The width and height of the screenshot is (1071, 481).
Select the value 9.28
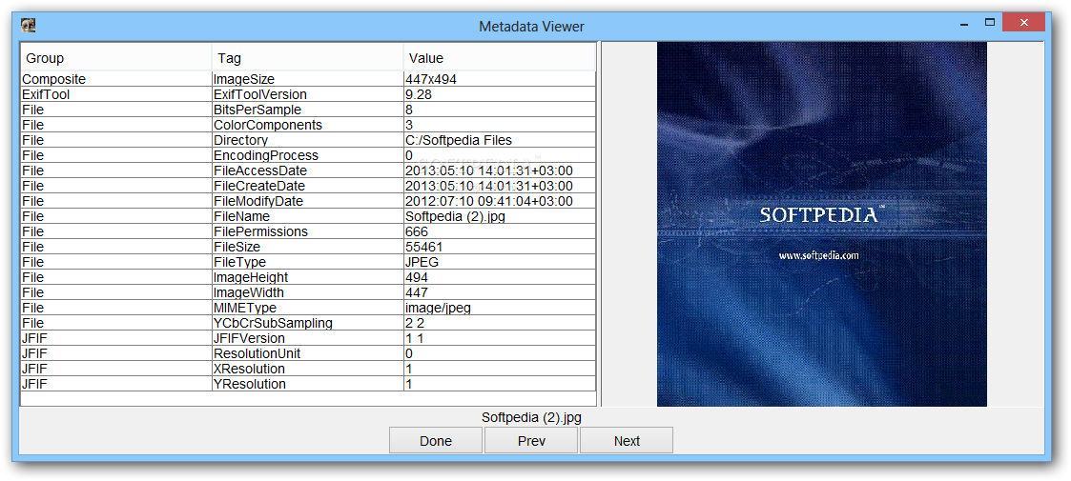(x=500, y=94)
